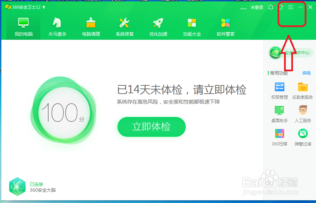Screen dimensions: 316x203
Task: Click 编辑 link for common functions
Action: (x=306, y=73)
